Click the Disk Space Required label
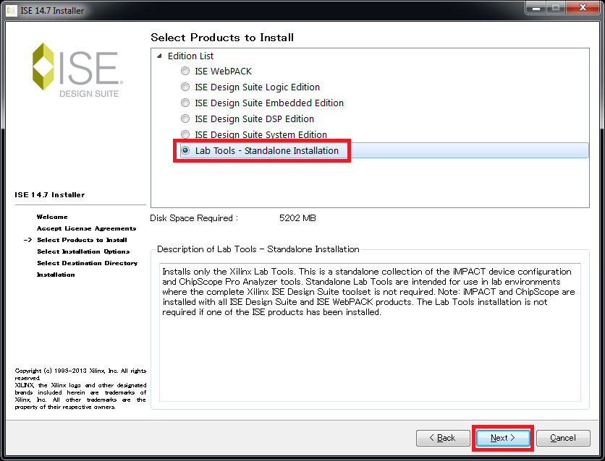The height and width of the screenshot is (461, 605). click(x=194, y=218)
